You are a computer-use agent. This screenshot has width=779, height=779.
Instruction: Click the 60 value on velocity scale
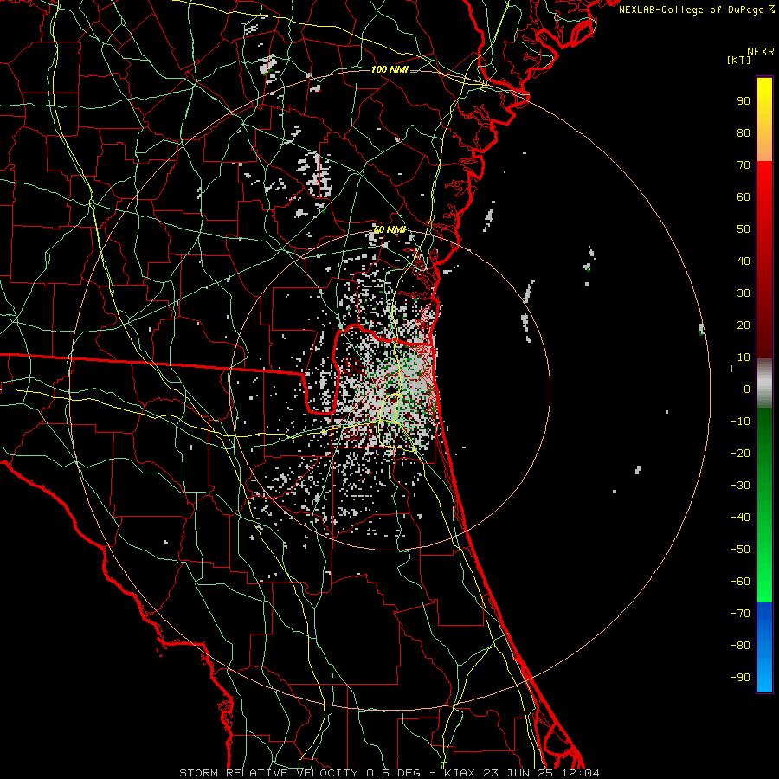pos(744,197)
